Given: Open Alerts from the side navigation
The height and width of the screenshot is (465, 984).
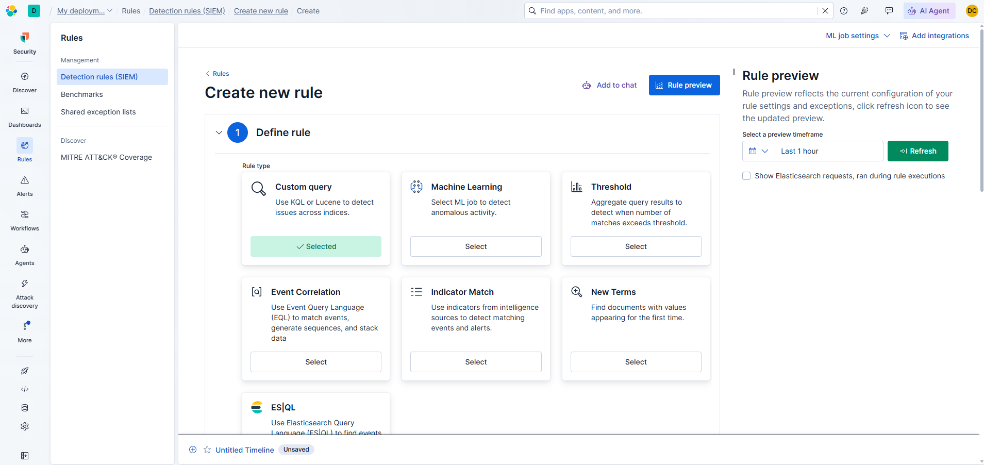Looking at the screenshot, I should click(x=25, y=186).
